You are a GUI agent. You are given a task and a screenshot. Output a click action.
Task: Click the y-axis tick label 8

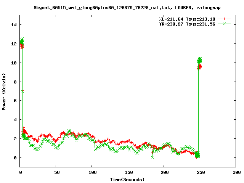pos(15,82)
